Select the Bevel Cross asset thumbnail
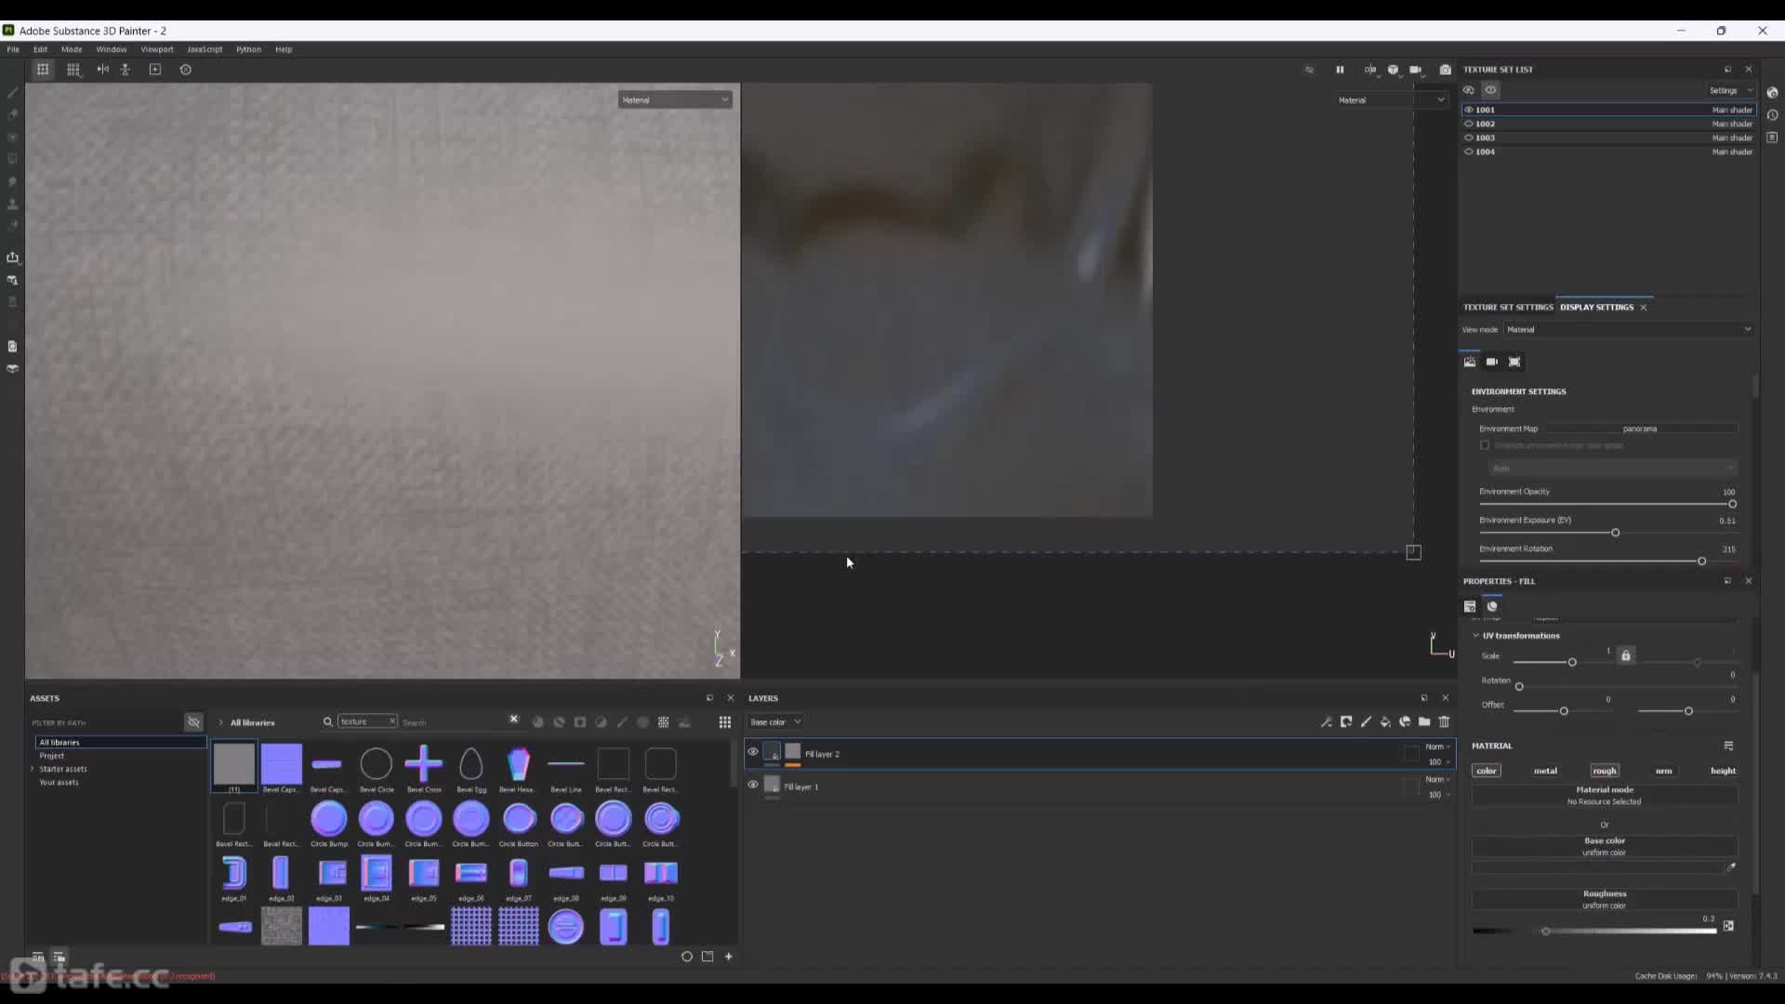The height and width of the screenshot is (1004, 1785). click(424, 764)
